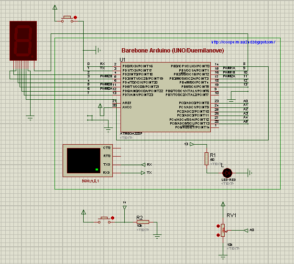Click the PD7/AIN1/PCINT23 pin label
Image resolution: width=294 pixels, height=264 pixels.
(138, 95)
